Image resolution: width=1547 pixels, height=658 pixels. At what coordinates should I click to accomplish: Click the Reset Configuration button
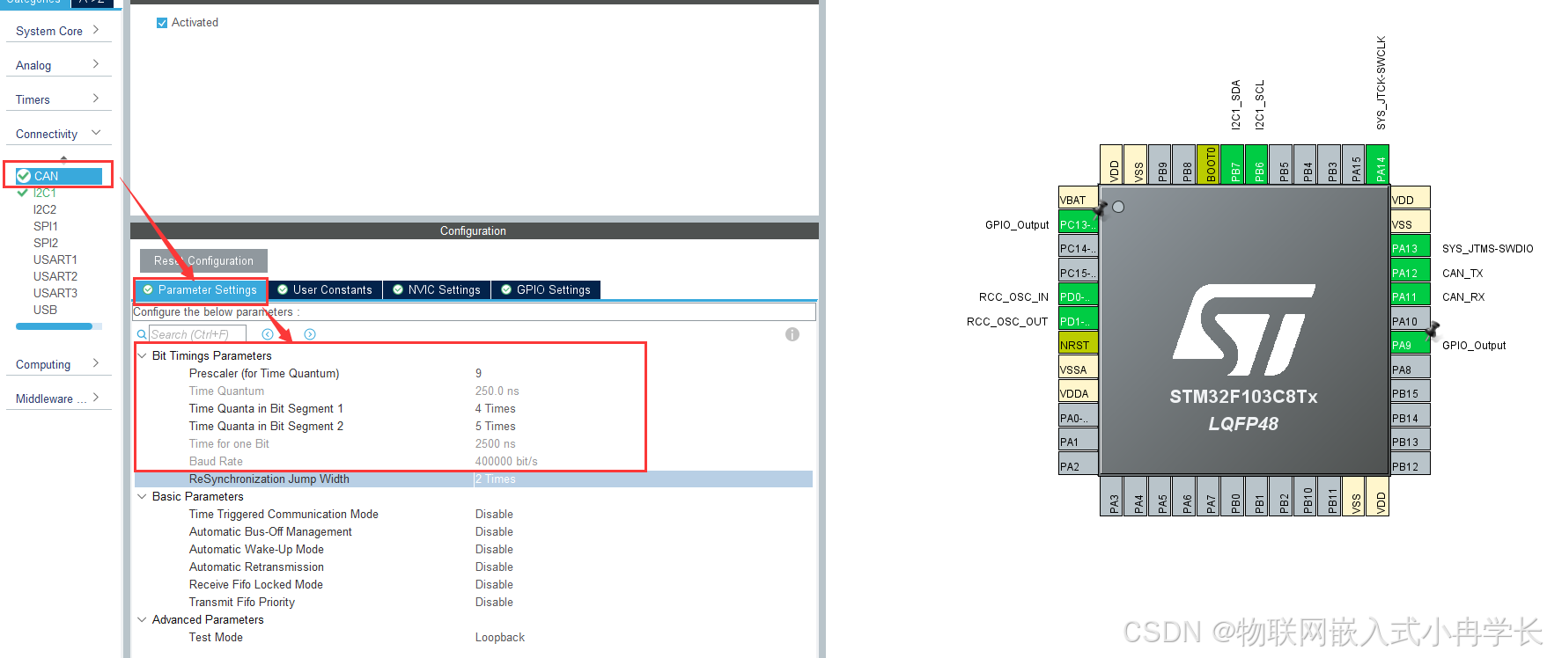(203, 260)
